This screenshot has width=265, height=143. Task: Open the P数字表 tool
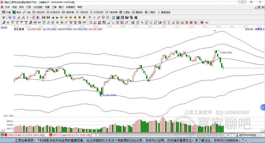tap(68, 12)
